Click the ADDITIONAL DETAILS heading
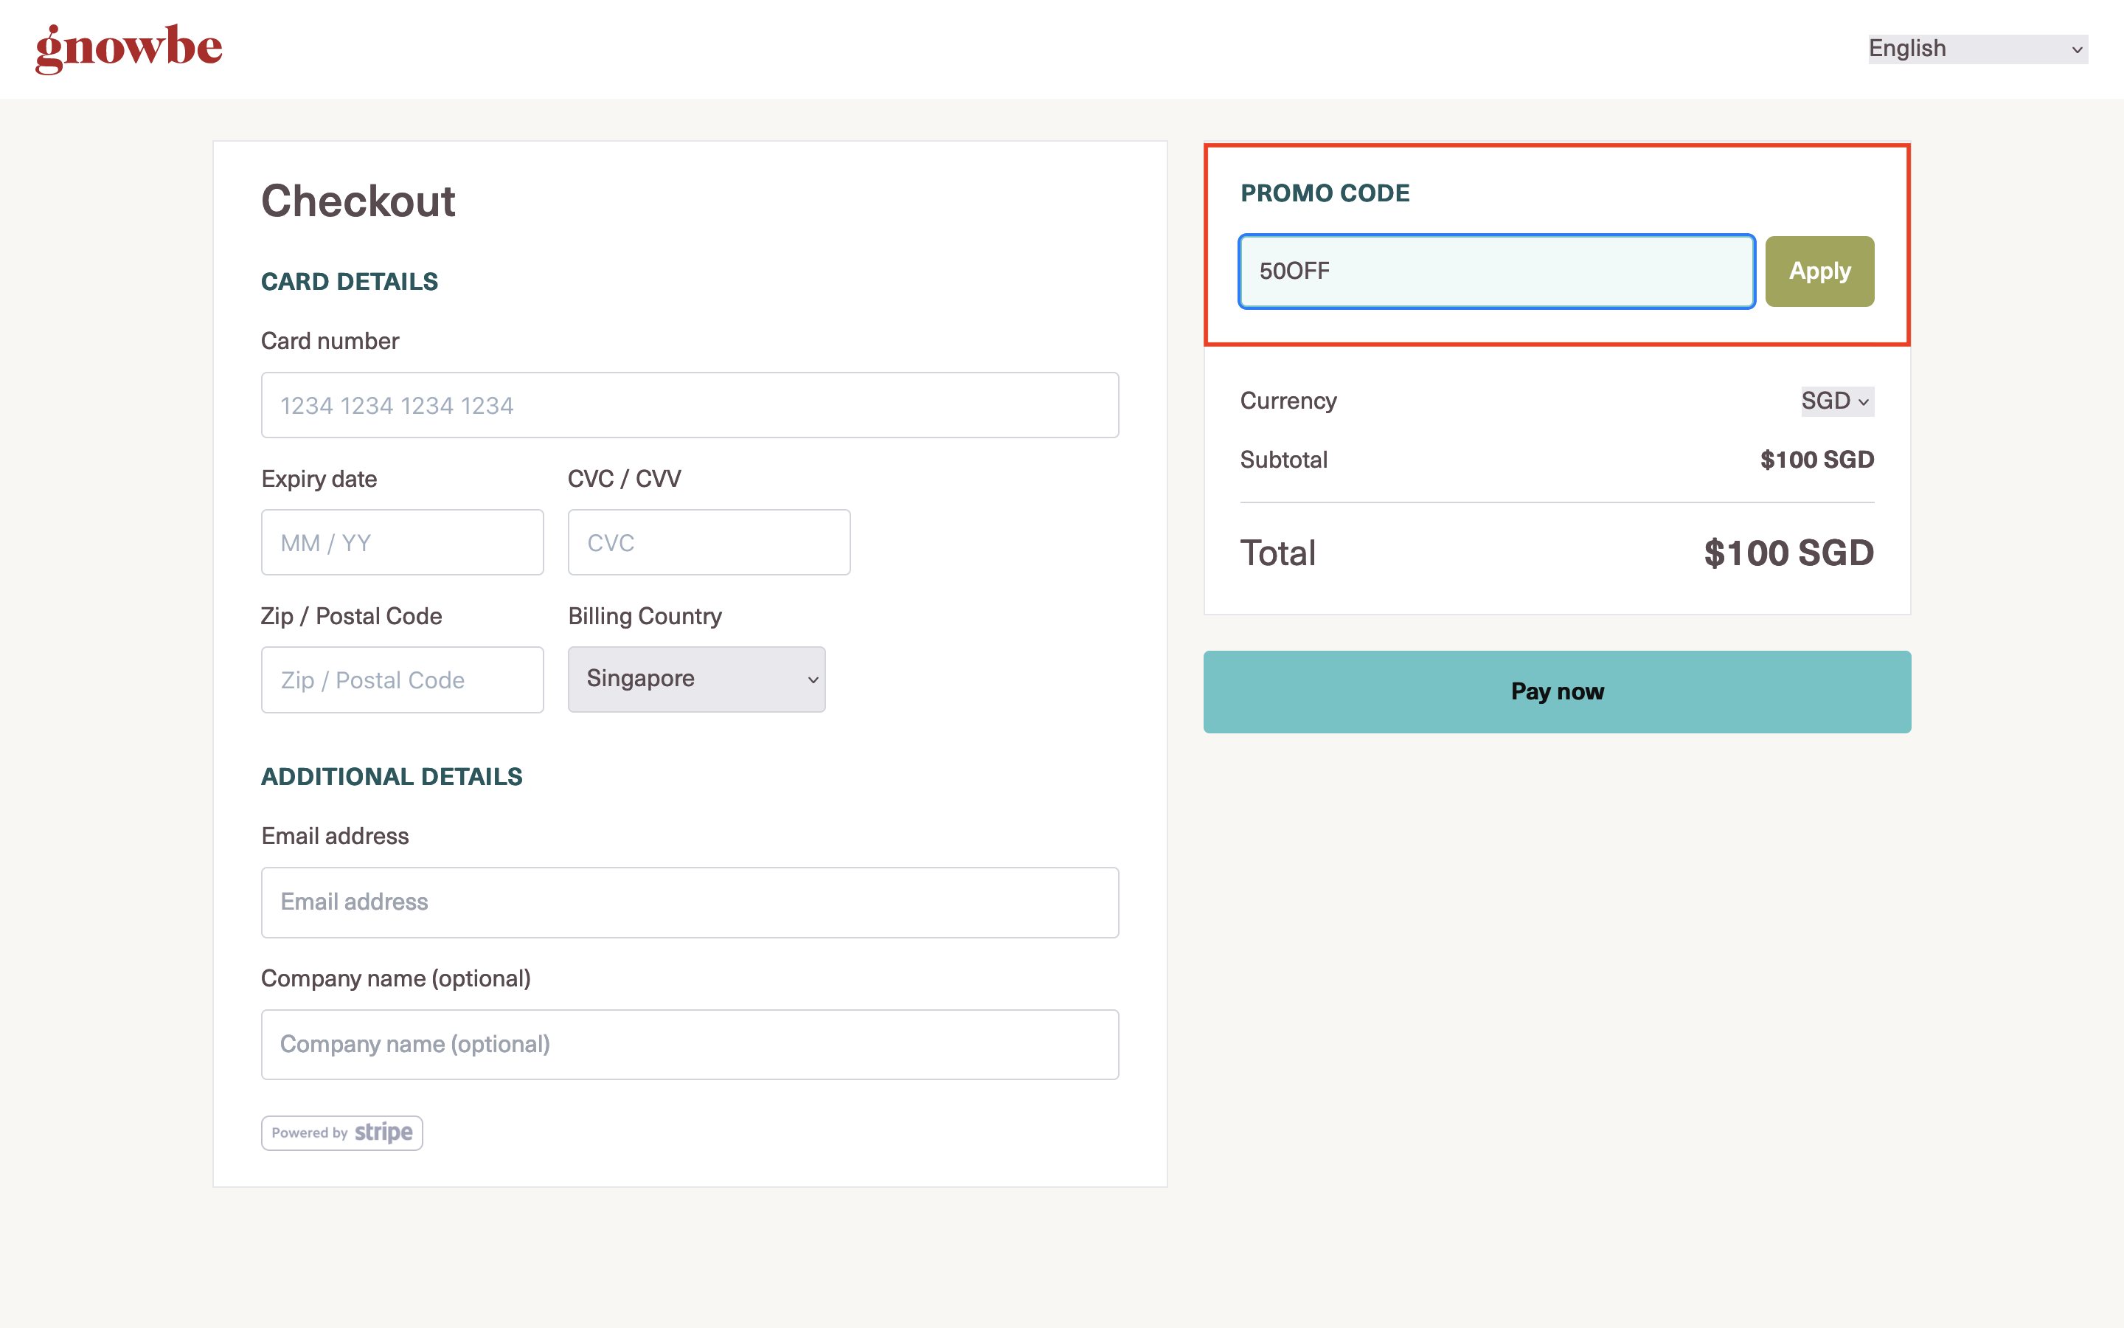This screenshot has height=1328, width=2124. 392,776
